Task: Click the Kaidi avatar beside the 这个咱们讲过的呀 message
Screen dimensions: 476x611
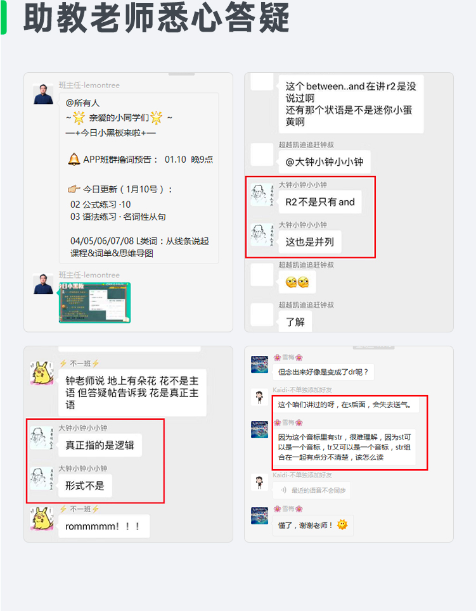Action: [259, 398]
